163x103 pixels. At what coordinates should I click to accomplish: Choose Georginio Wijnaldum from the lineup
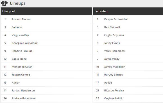25,43
